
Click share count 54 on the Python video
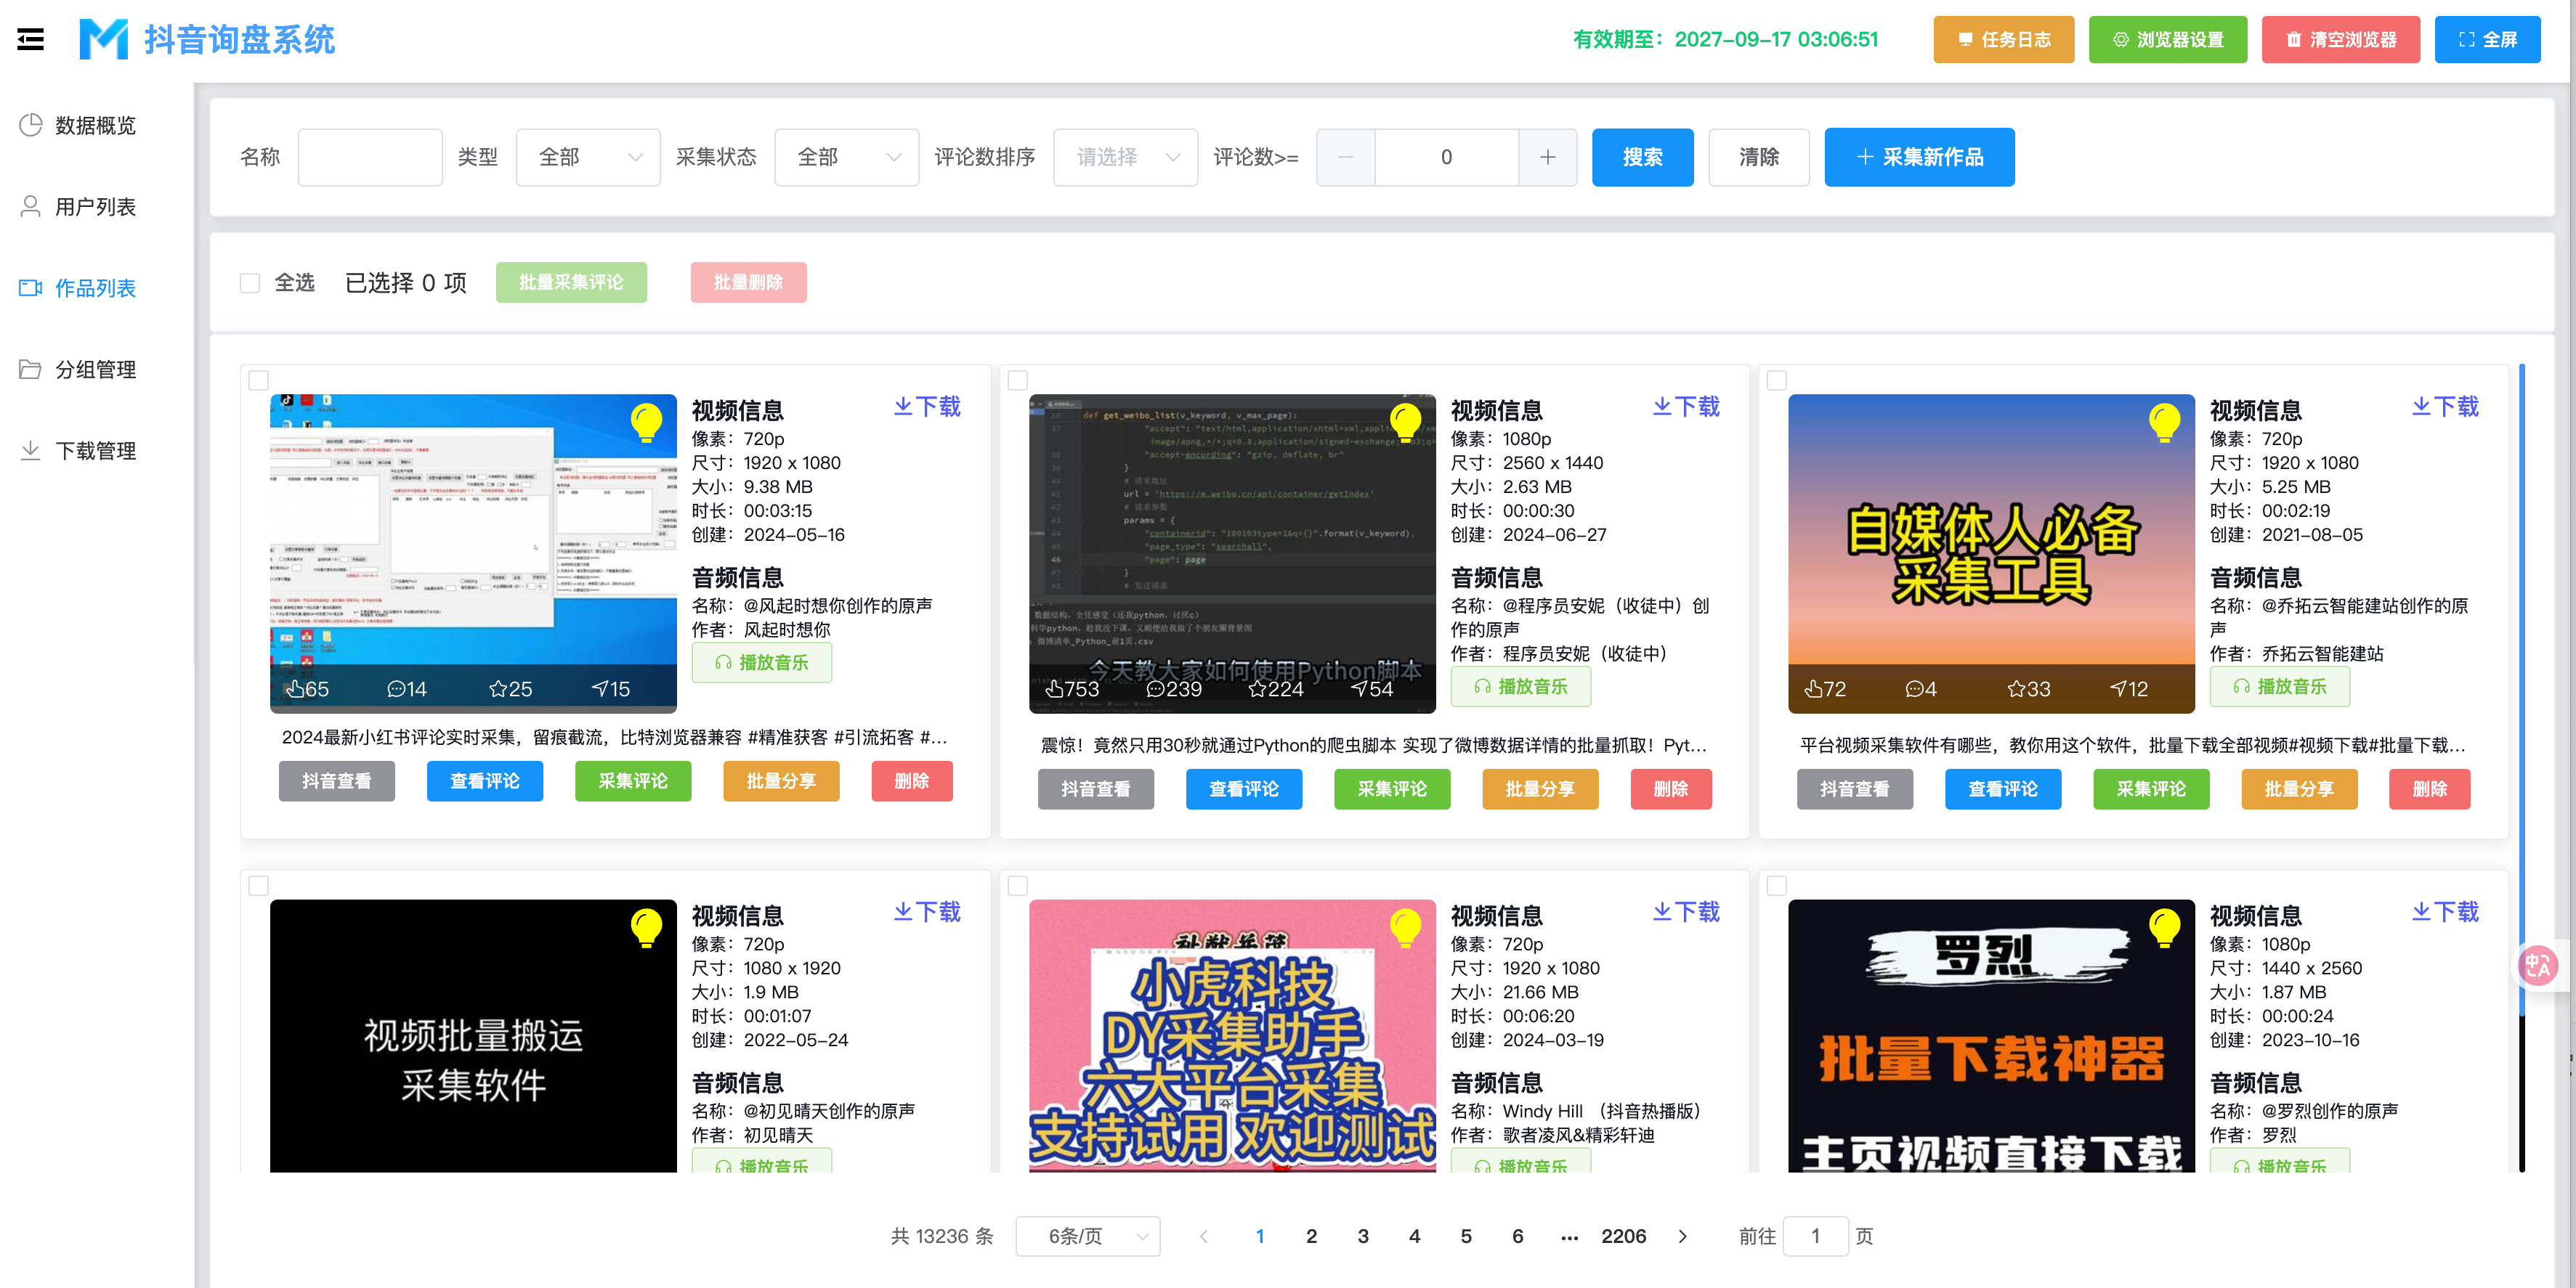[1372, 688]
